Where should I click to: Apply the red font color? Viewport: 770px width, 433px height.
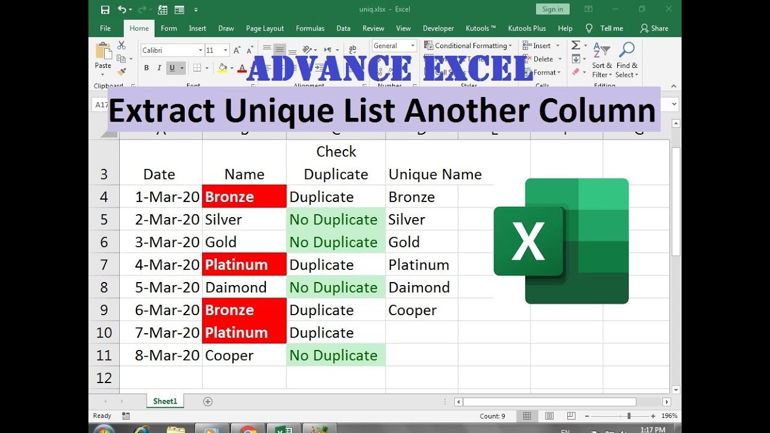242,68
